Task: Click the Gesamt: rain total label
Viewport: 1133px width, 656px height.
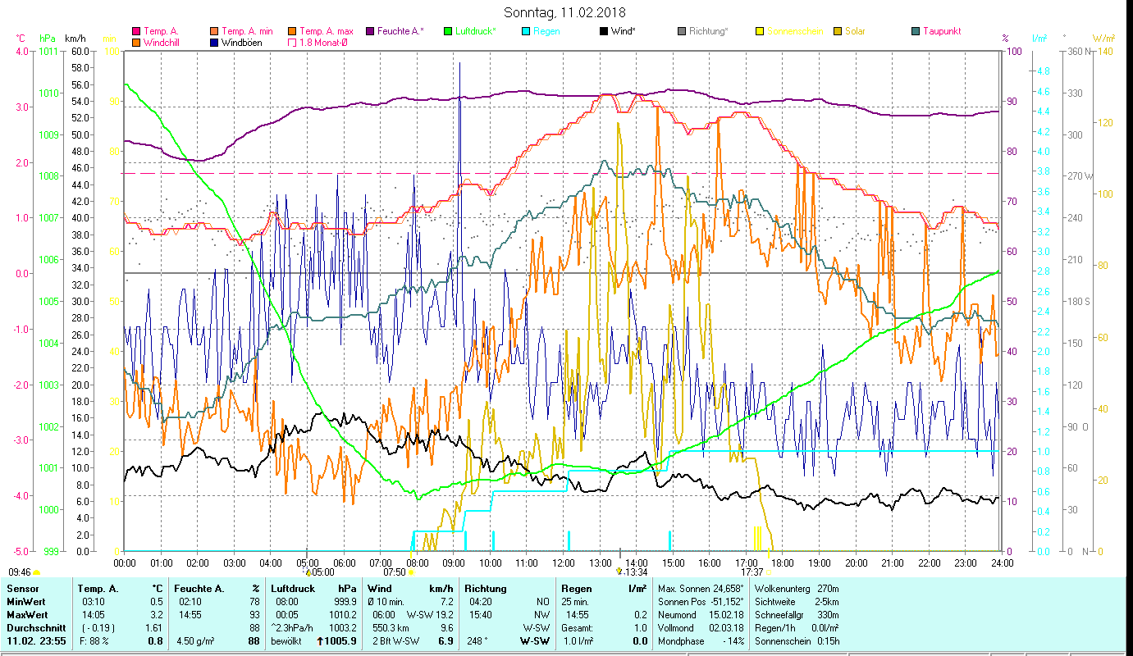Action: (578, 628)
